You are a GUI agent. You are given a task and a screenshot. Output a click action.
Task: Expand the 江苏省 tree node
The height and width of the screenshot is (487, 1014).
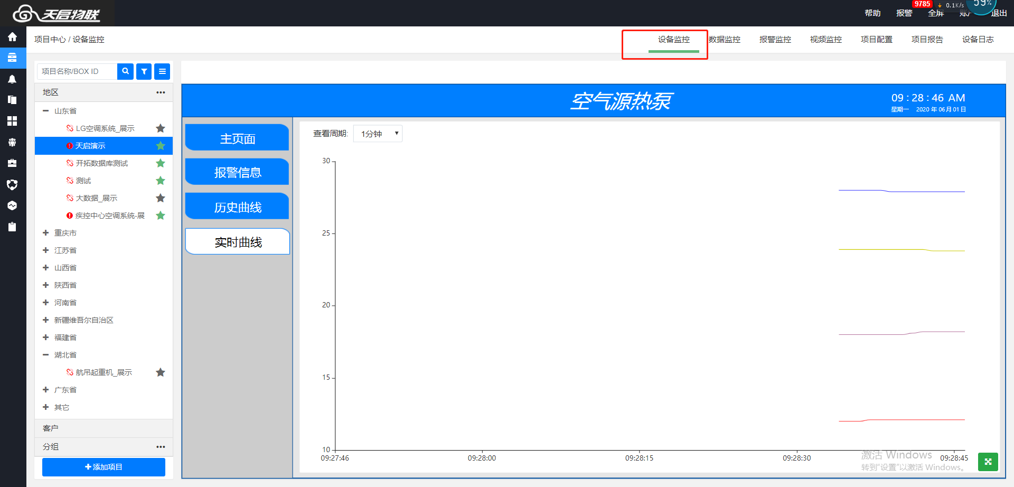(x=46, y=250)
